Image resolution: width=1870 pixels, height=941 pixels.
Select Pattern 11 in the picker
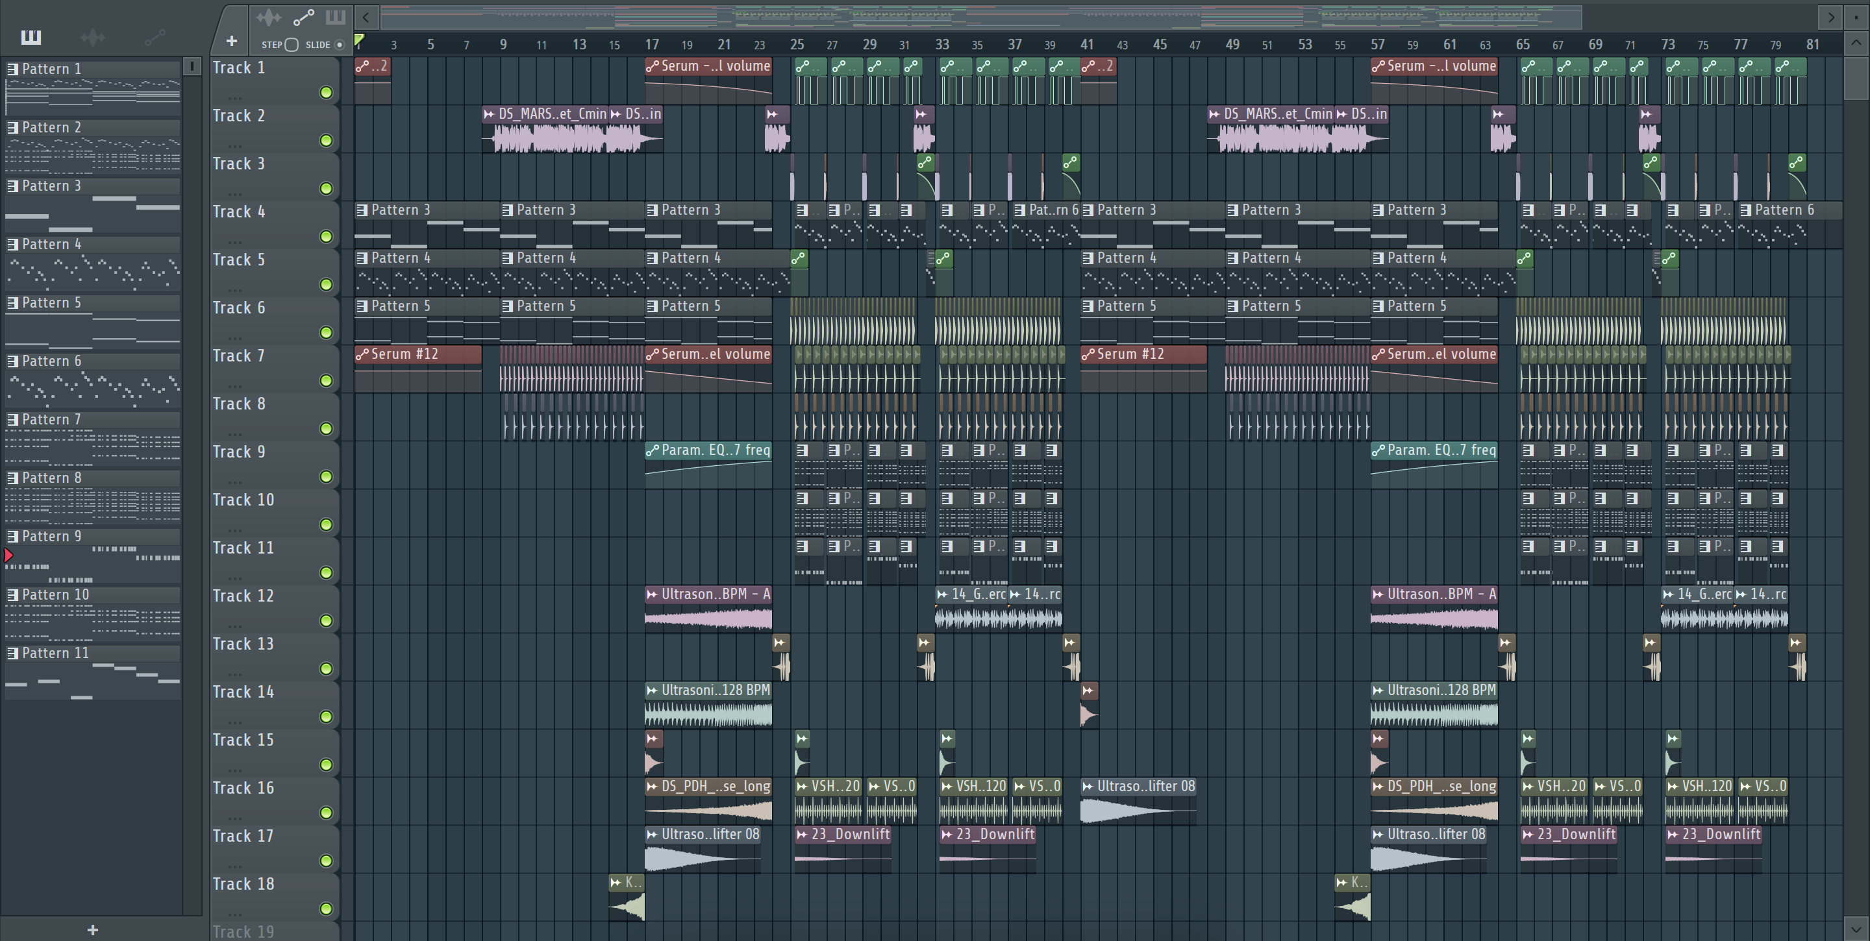[x=92, y=672]
